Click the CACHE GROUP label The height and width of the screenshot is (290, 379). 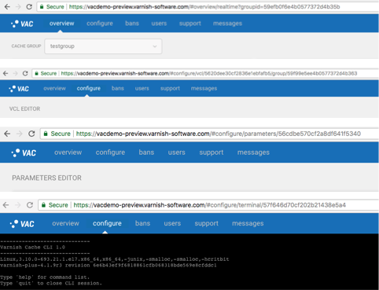(26, 46)
